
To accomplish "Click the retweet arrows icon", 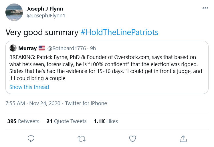I will tap(82, 139).
